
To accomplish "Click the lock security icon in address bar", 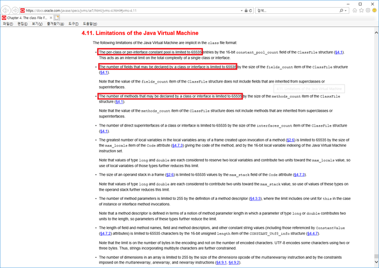I will [246, 10].
